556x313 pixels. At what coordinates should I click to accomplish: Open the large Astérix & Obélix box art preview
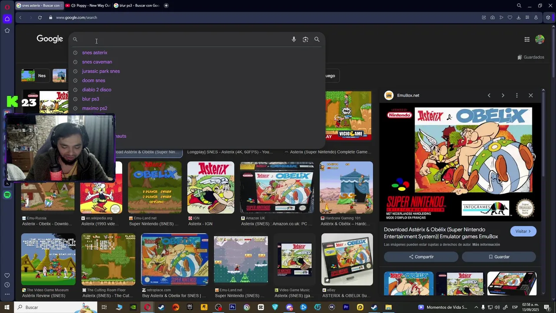coord(460,163)
